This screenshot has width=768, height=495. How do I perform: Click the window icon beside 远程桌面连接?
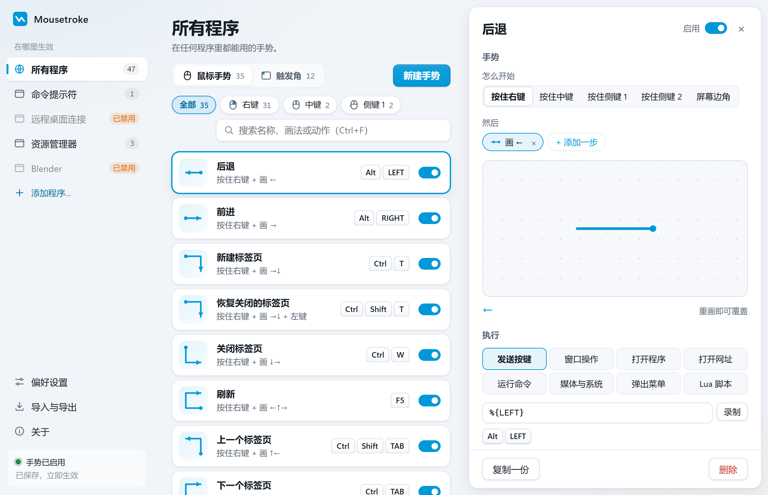tap(20, 119)
